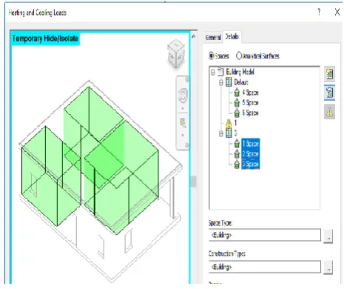Open Space Type browse button
This screenshot has width=344, height=289.
click(328, 236)
